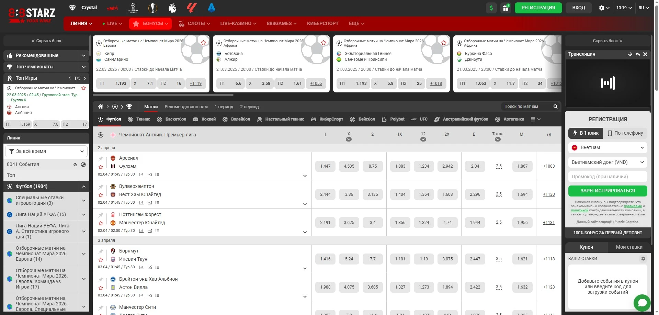Expand Лига Наций УЕФА (15) list

[x=83, y=214]
